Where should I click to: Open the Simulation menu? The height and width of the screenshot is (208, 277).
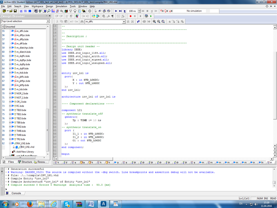pyautogui.click(x=61, y=7)
